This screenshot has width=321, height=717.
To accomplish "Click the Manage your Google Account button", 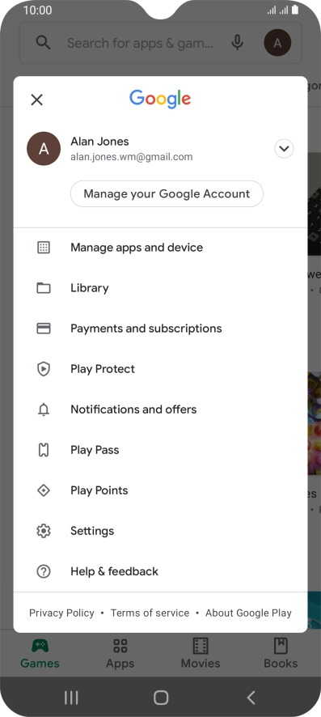I will point(167,194).
